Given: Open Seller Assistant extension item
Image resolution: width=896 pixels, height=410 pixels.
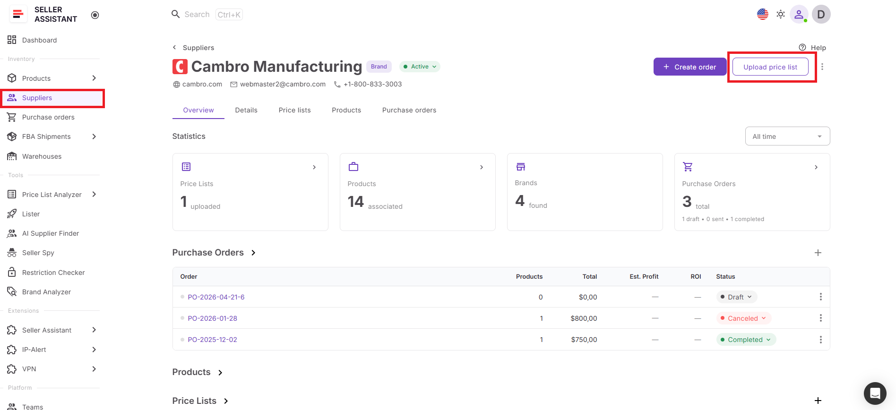Looking at the screenshot, I should 46,330.
